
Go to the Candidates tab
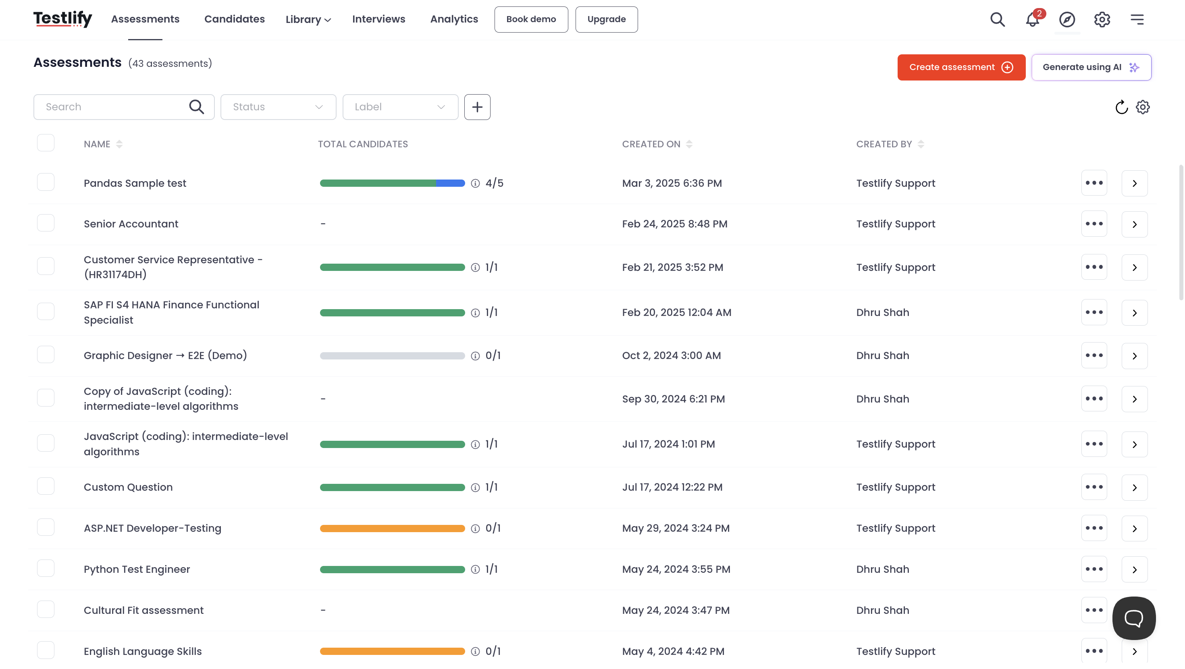[234, 19]
